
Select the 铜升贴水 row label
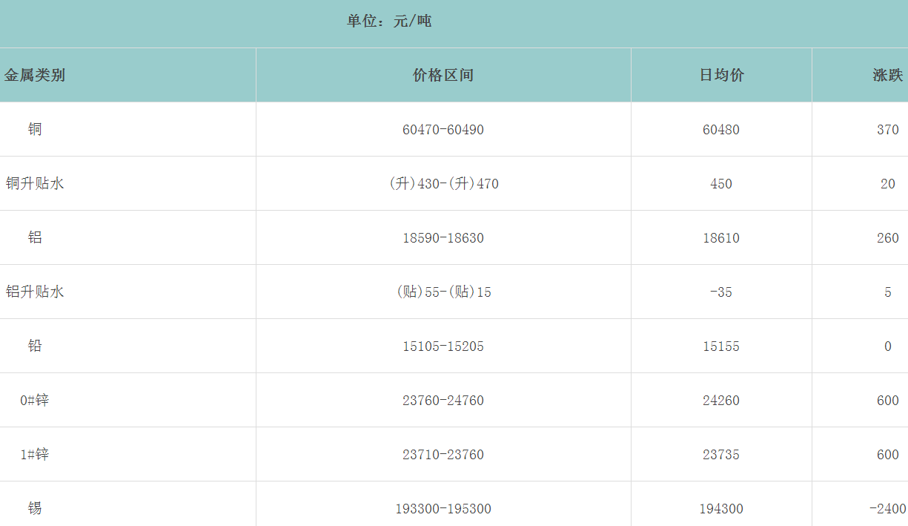tap(35, 183)
